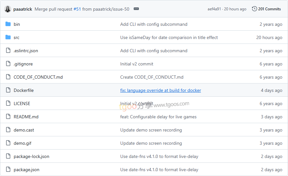Image resolution: width=288 pixels, height=176 pixels.
Task: Click the .gitignore file icon
Action: coord(8,64)
